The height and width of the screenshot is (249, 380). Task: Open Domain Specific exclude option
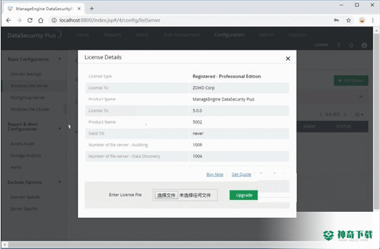tap(26, 197)
